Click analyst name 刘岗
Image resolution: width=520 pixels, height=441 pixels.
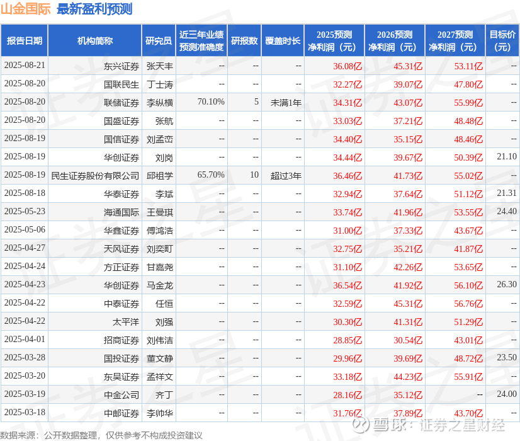tap(164, 157)
